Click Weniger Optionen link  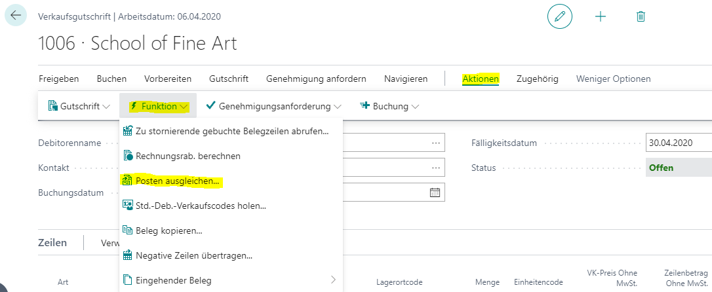613,79
